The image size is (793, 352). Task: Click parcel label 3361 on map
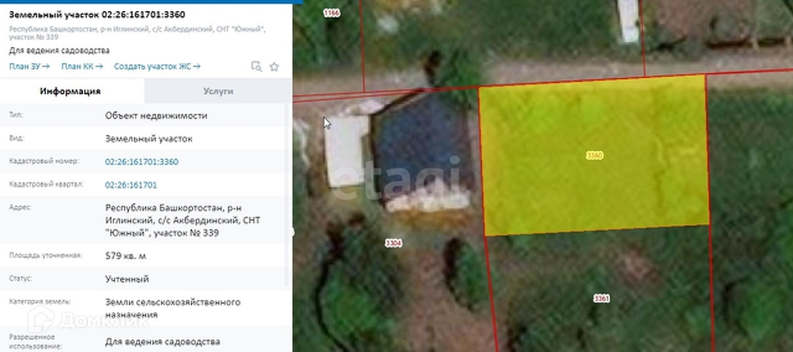pos(602,298)
